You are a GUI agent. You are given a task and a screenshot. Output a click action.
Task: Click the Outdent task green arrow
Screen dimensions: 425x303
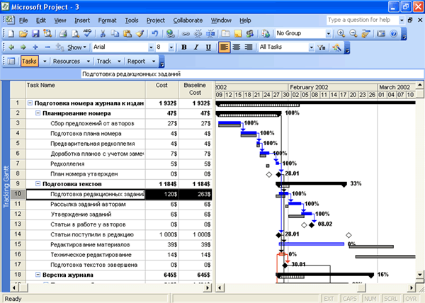pos(10,47)
